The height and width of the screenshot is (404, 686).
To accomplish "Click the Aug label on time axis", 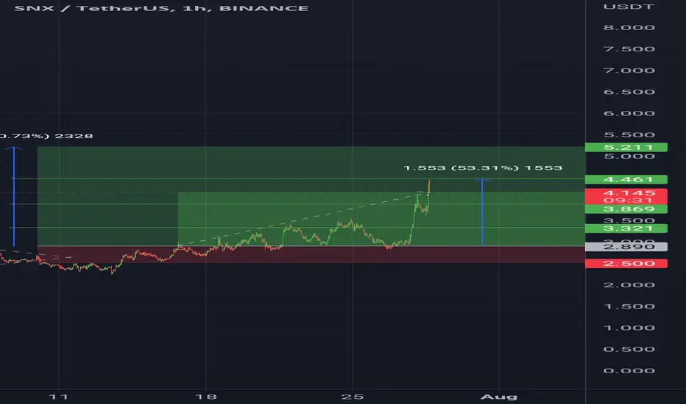I will pyautogui.click(x=499, y=397).
